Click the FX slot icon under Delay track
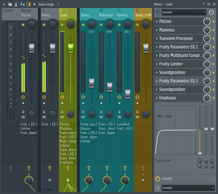The height and width of the screenshot is (194, 218). (x=89, y=168)
